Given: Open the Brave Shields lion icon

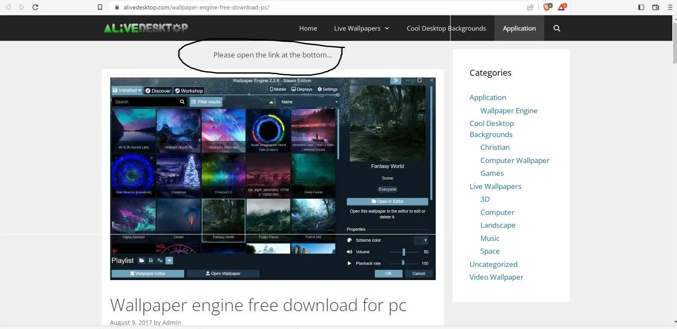Looking at the screenshot, I should pyautogui.click(x=547, y=7).
